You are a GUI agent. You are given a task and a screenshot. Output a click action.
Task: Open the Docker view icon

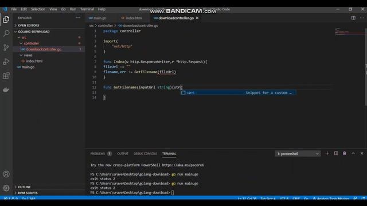pyautogui.click(x=6, y=90)
